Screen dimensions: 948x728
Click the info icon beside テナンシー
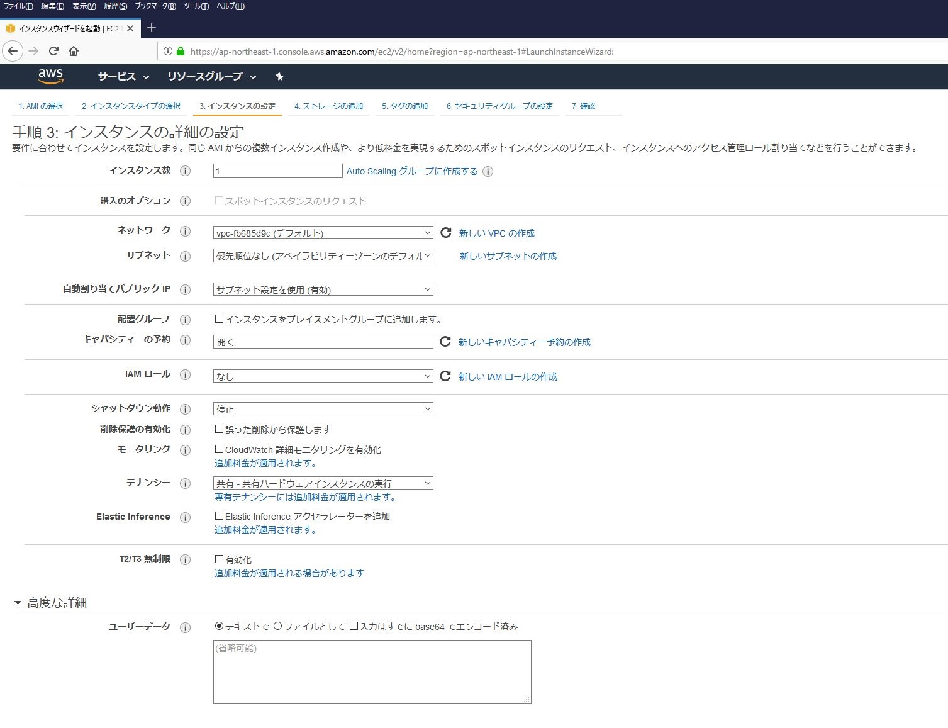pyautogui.click(x=185, y=483)
